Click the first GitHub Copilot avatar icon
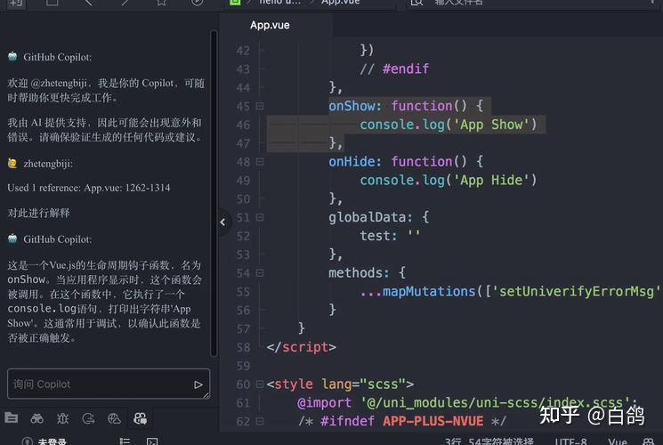The image size is (663, 445). pyautogui.click(x=12, y=56)
